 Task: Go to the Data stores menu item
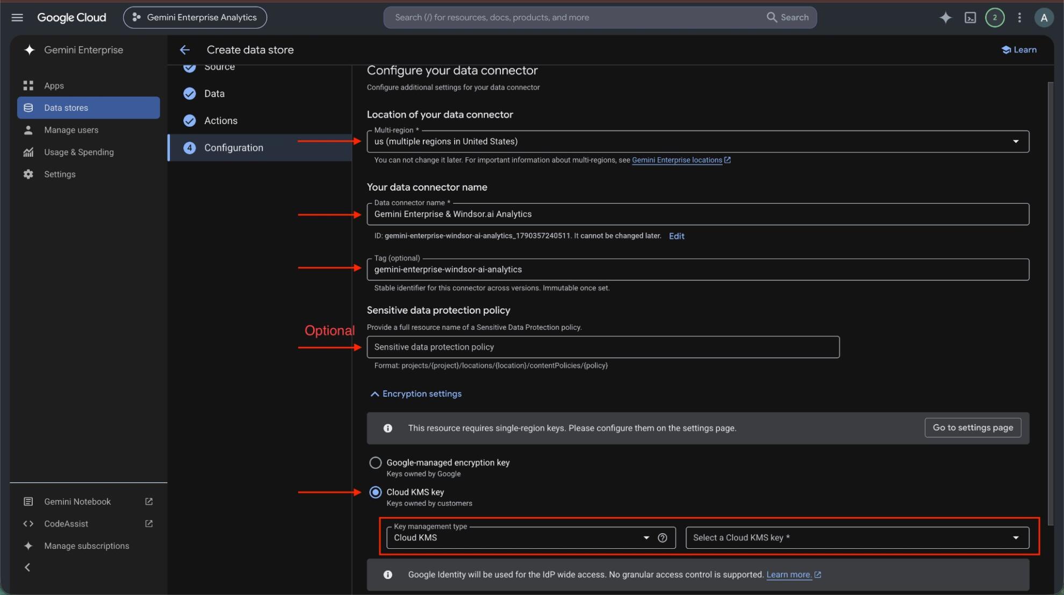click(x=89, y=107)
